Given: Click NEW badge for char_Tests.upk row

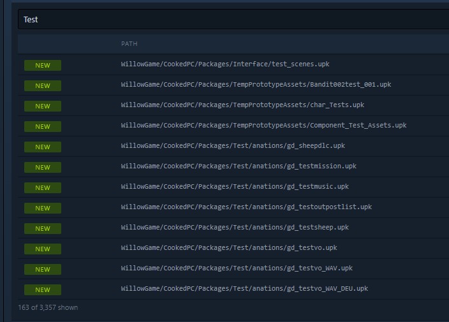Looking at the screenshot, I should 43,106.
